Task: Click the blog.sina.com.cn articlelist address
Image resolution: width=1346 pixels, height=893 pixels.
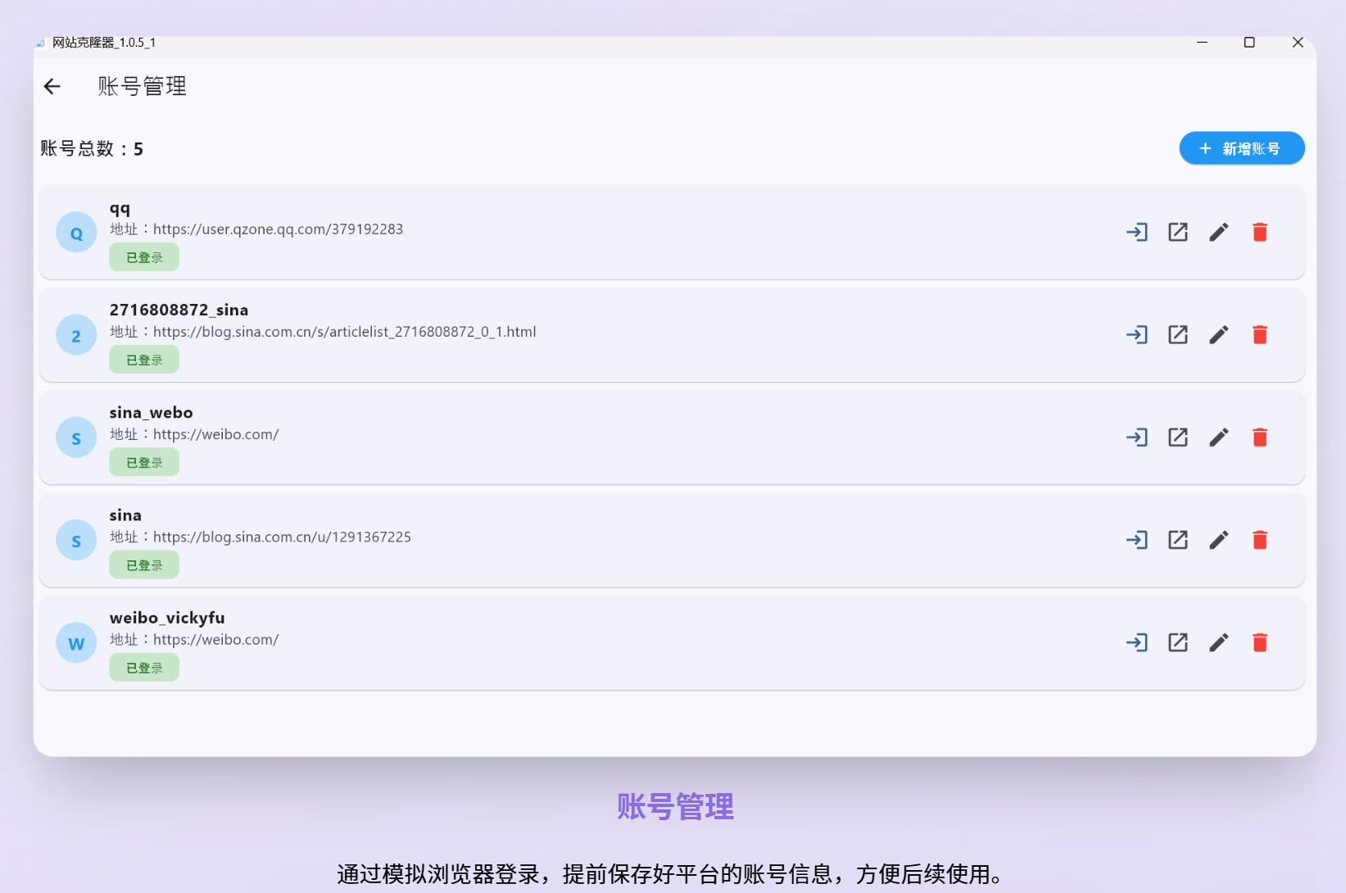Action: click(323, 332)
